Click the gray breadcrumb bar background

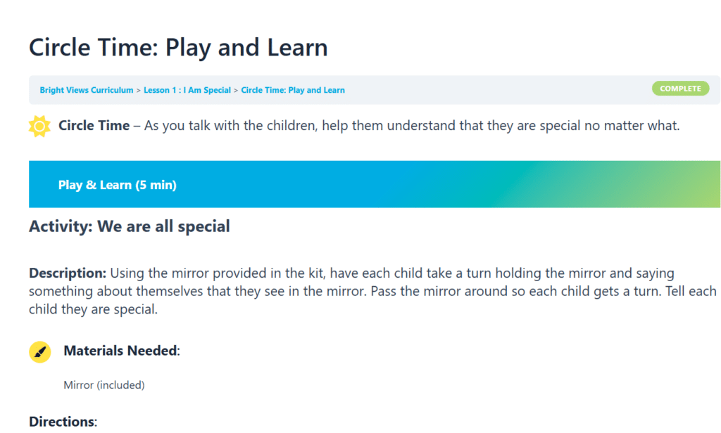coord(496,90)
